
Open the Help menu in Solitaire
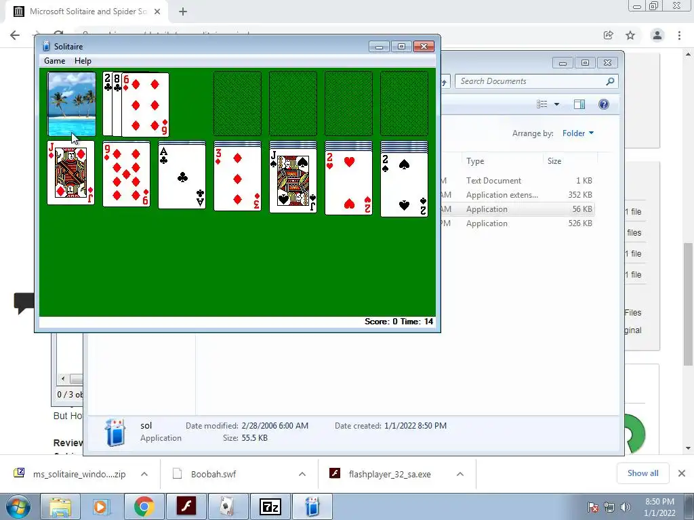pos(83,61)
